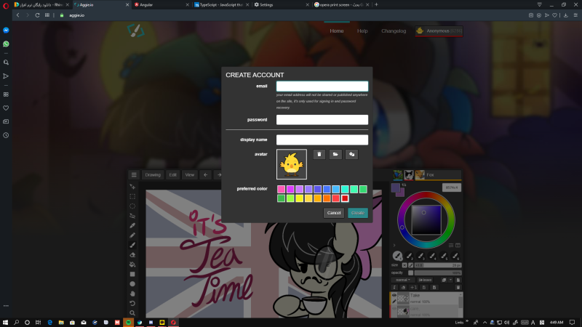The width and height of the screenshot is (582, 327).
Task: Select the paint bucket fill tool
Action: (x=132, y=265)
